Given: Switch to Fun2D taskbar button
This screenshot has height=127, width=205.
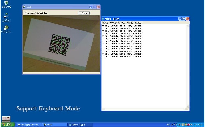Looking at the screenshot, I should (55, 125).
